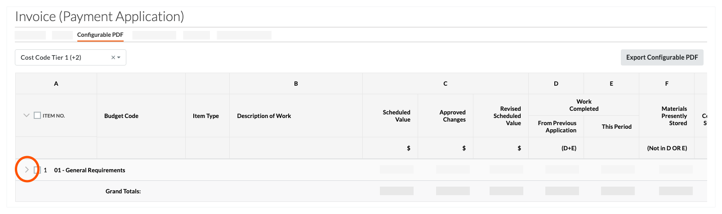This screenshot has height=214, width=722.
Task: Select the Materials Presently Stored header
Action: pos(674,116)
